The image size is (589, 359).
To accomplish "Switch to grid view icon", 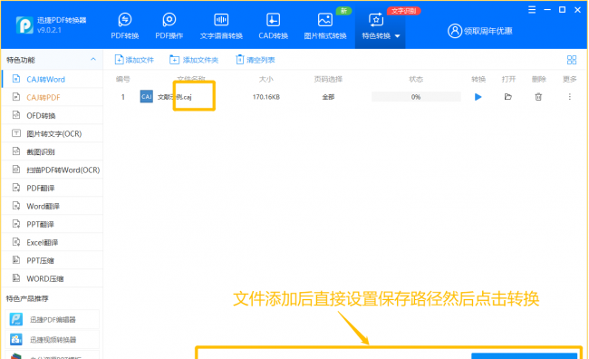I will [572, 60].
